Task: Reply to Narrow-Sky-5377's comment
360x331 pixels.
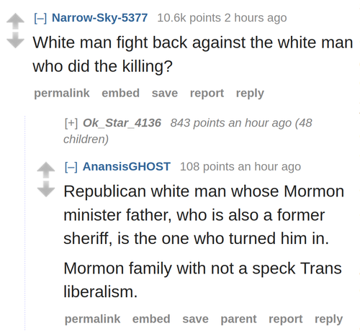Action: click(x=250, y=94)
